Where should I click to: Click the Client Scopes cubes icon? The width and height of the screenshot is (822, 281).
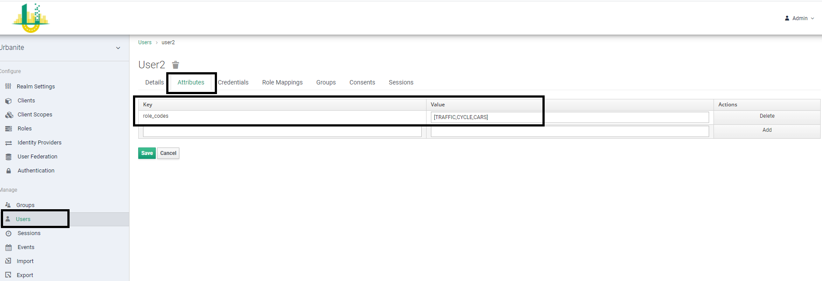(x=9, y=115)
